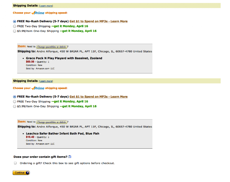Image resolution: width=230 pixels, height=182 pixels.
Task: Open Learn more link in second Shipping Details header
Action: [46, 81]
